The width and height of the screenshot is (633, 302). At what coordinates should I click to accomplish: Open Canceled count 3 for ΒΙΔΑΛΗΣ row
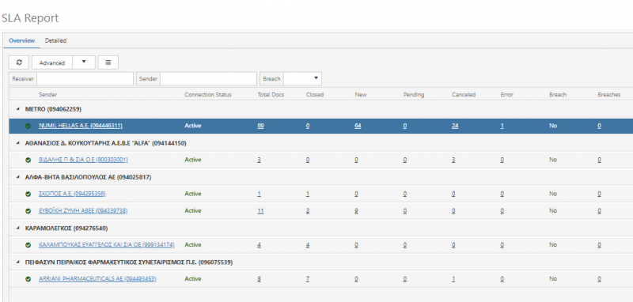[x=453, y=160]
